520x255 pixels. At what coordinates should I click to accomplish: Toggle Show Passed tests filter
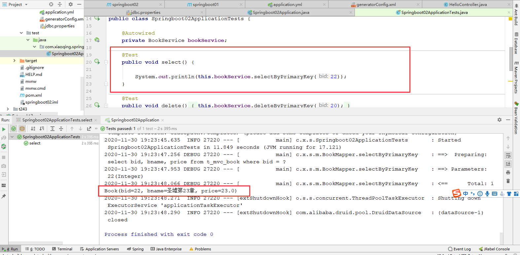click(x=14, y=129)
